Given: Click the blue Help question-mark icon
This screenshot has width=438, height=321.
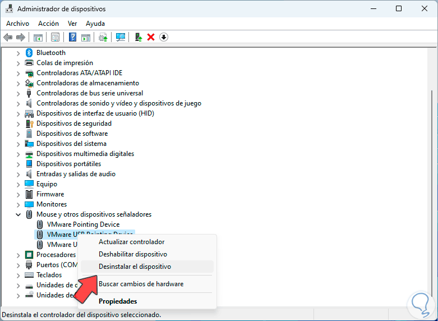Looking at the screenshot, I should point(72,37).
